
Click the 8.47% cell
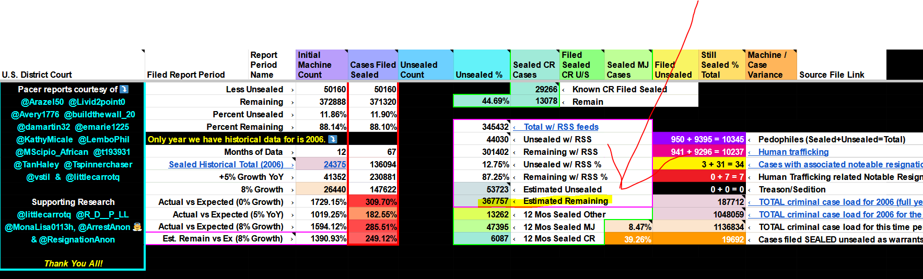point(628,227)
